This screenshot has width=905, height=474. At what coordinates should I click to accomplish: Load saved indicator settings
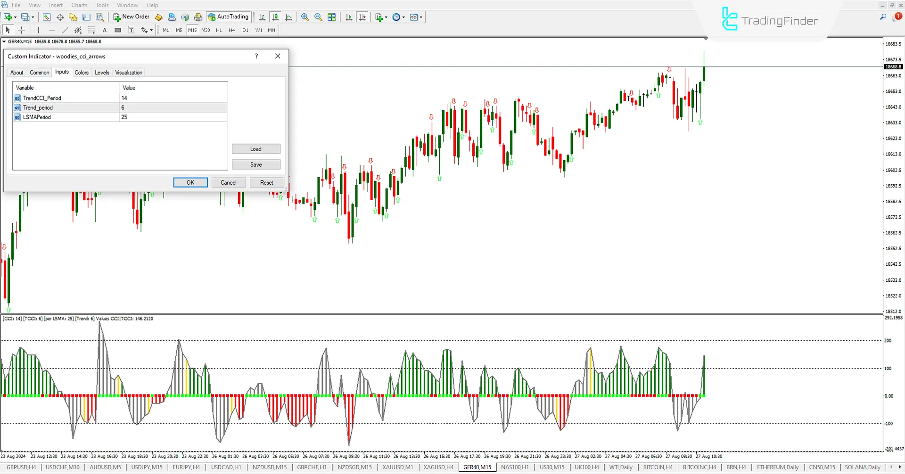[256, 148]
